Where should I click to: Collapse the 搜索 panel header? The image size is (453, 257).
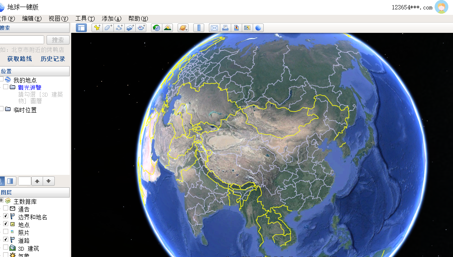click(x=35, y=28)
